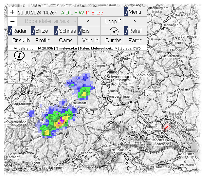Image resolution: width=202 pixels, height=176 pixels.
Task: Click the red '11 Blitze' count
Action: pos(94,13)
